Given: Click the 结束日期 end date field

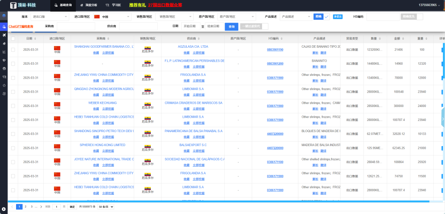Looking at the screenshot, I should pyautogui.click(x=214, y=26).
